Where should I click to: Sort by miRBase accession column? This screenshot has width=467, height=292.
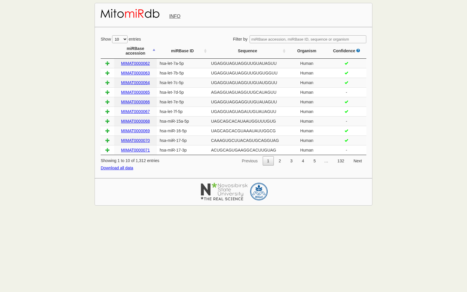(x=135, y=51)
